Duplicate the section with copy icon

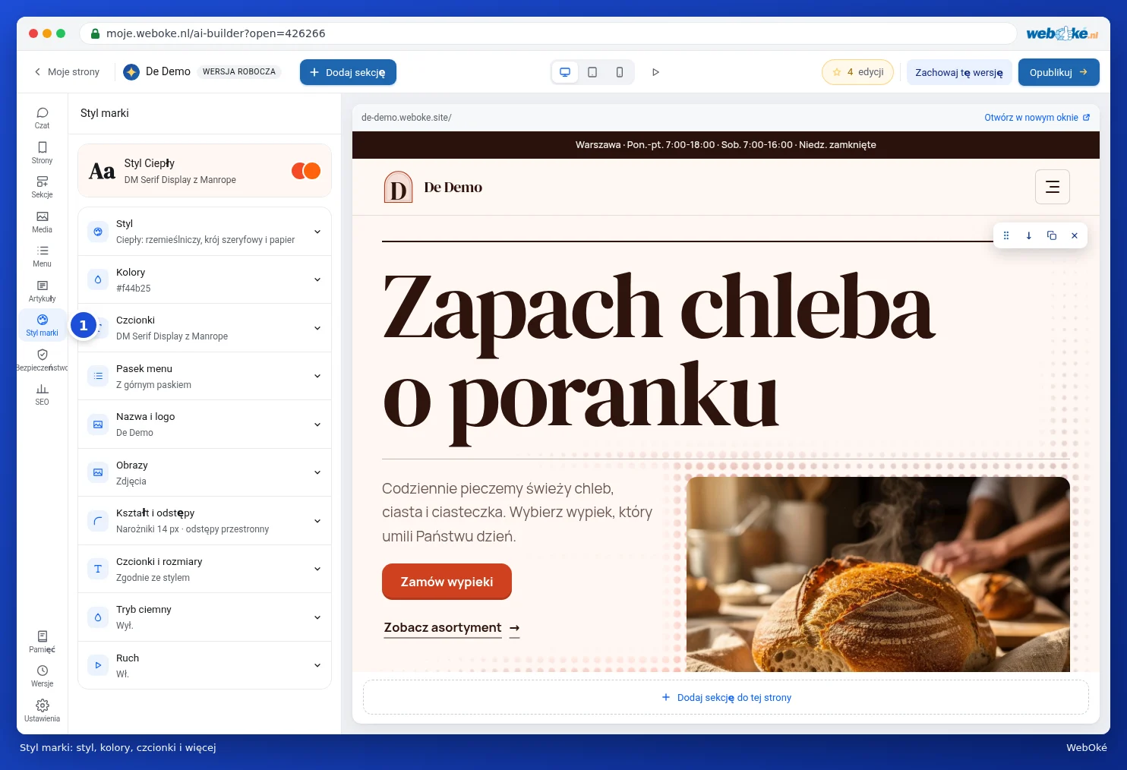(1052, 235)
